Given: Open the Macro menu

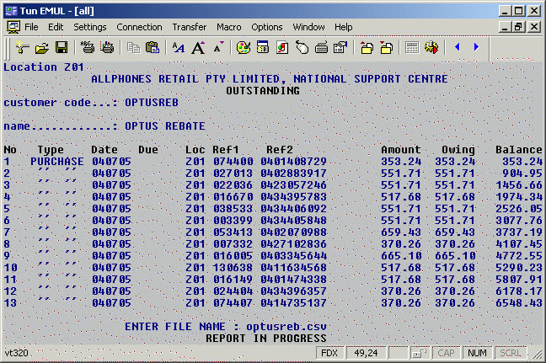Looking at the screenshot, I should pos(228,27).
